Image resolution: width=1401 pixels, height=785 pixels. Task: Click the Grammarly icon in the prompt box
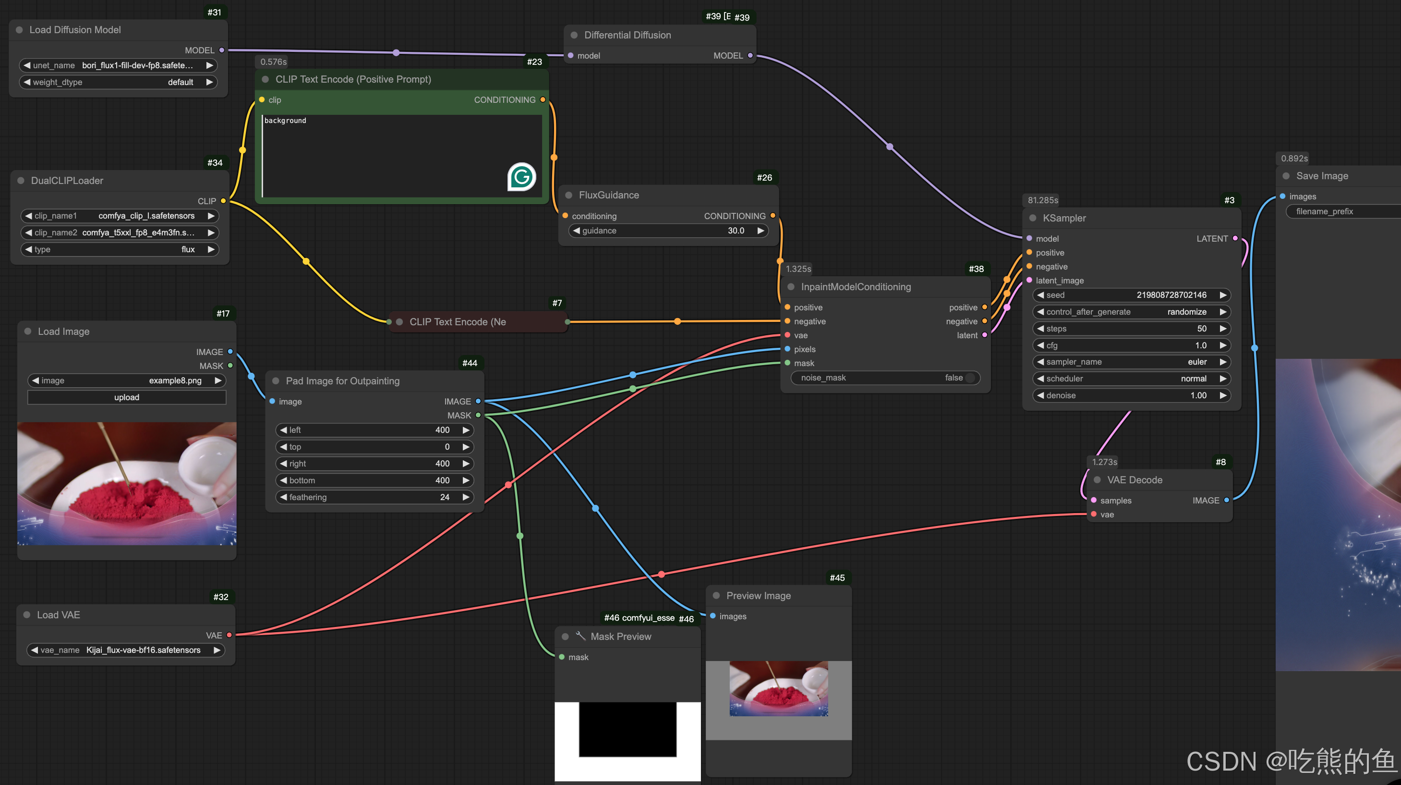click(x=521, y=176)
